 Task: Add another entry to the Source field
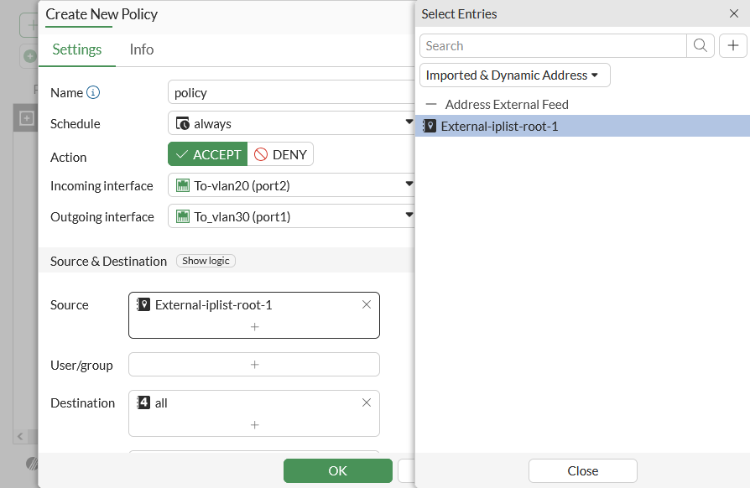(x=254, y=327)
